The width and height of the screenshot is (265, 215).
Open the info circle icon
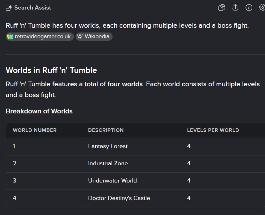[x=249, y=8]
